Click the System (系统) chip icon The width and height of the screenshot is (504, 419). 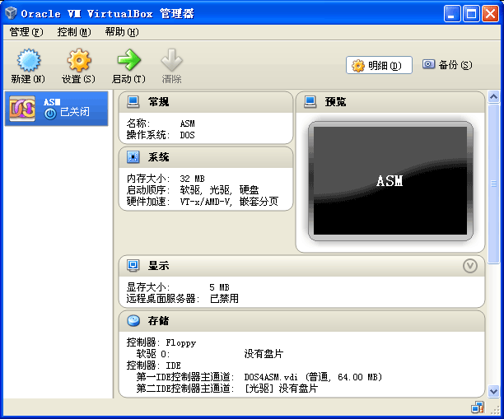(x=133, y=157)
